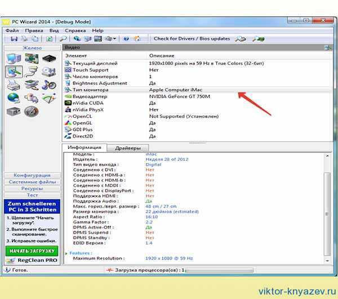Open the Справка menu
Viewport: 338px width, 299px height.
pos(75,30)
